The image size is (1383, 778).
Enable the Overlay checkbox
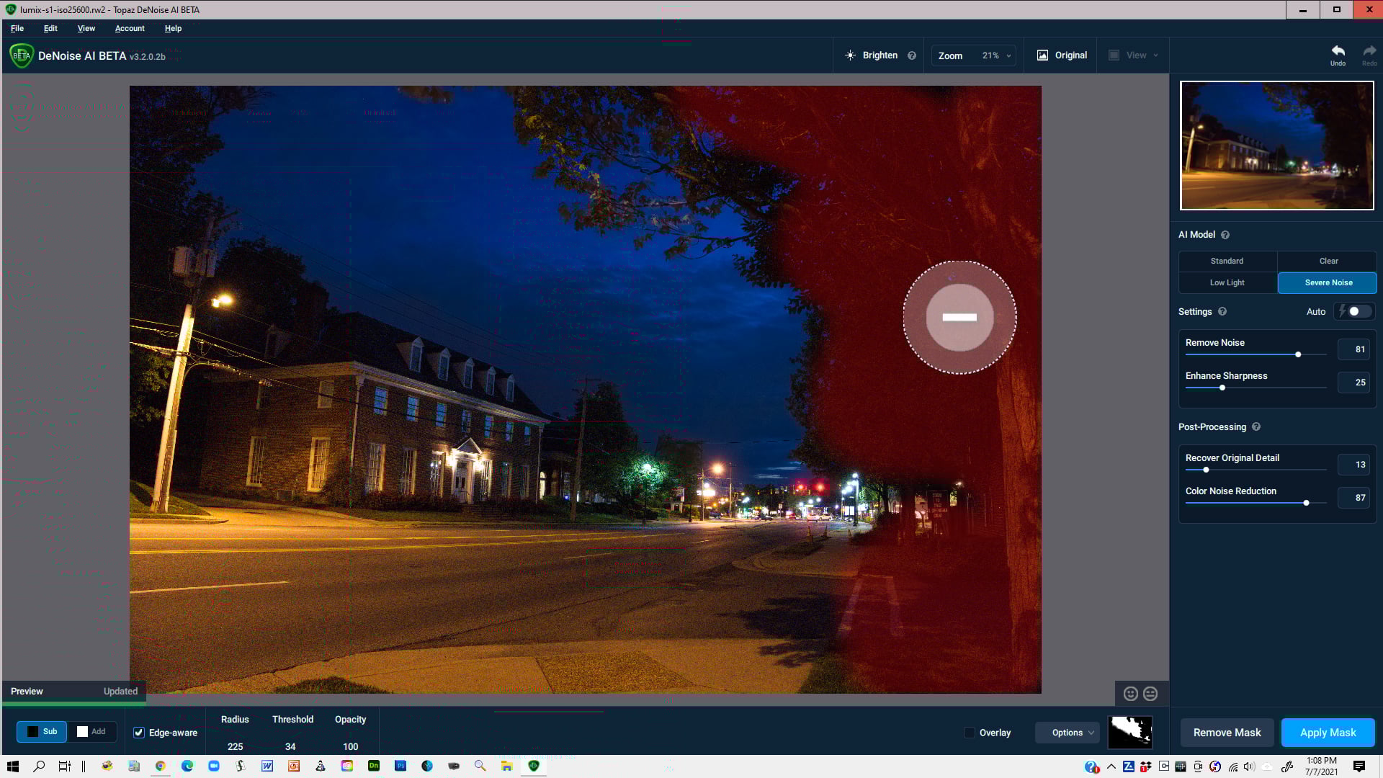pos(970,733)
